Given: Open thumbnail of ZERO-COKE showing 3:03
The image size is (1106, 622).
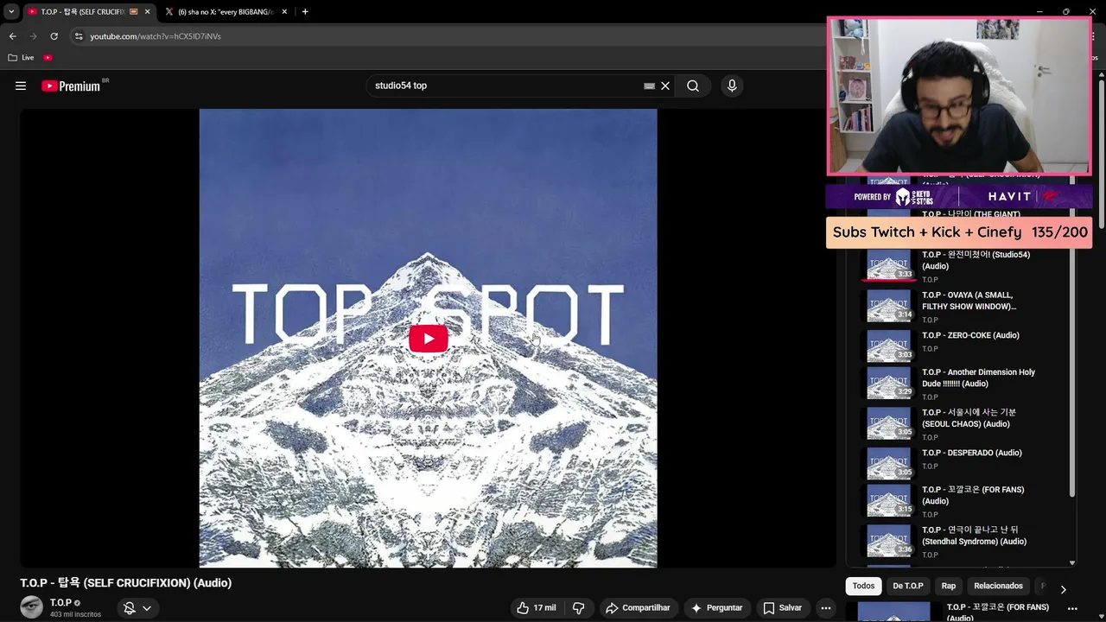Looking at the screenshot, I should (889, 345).
